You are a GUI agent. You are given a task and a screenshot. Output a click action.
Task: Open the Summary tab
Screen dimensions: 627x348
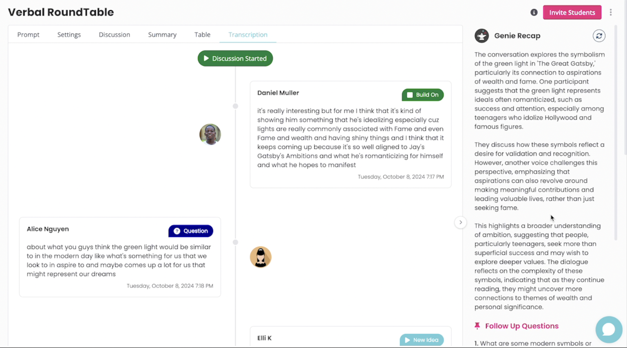point(162,35)
